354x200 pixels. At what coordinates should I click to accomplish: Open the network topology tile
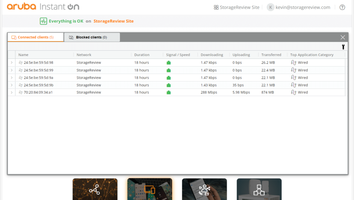(95, 189)
